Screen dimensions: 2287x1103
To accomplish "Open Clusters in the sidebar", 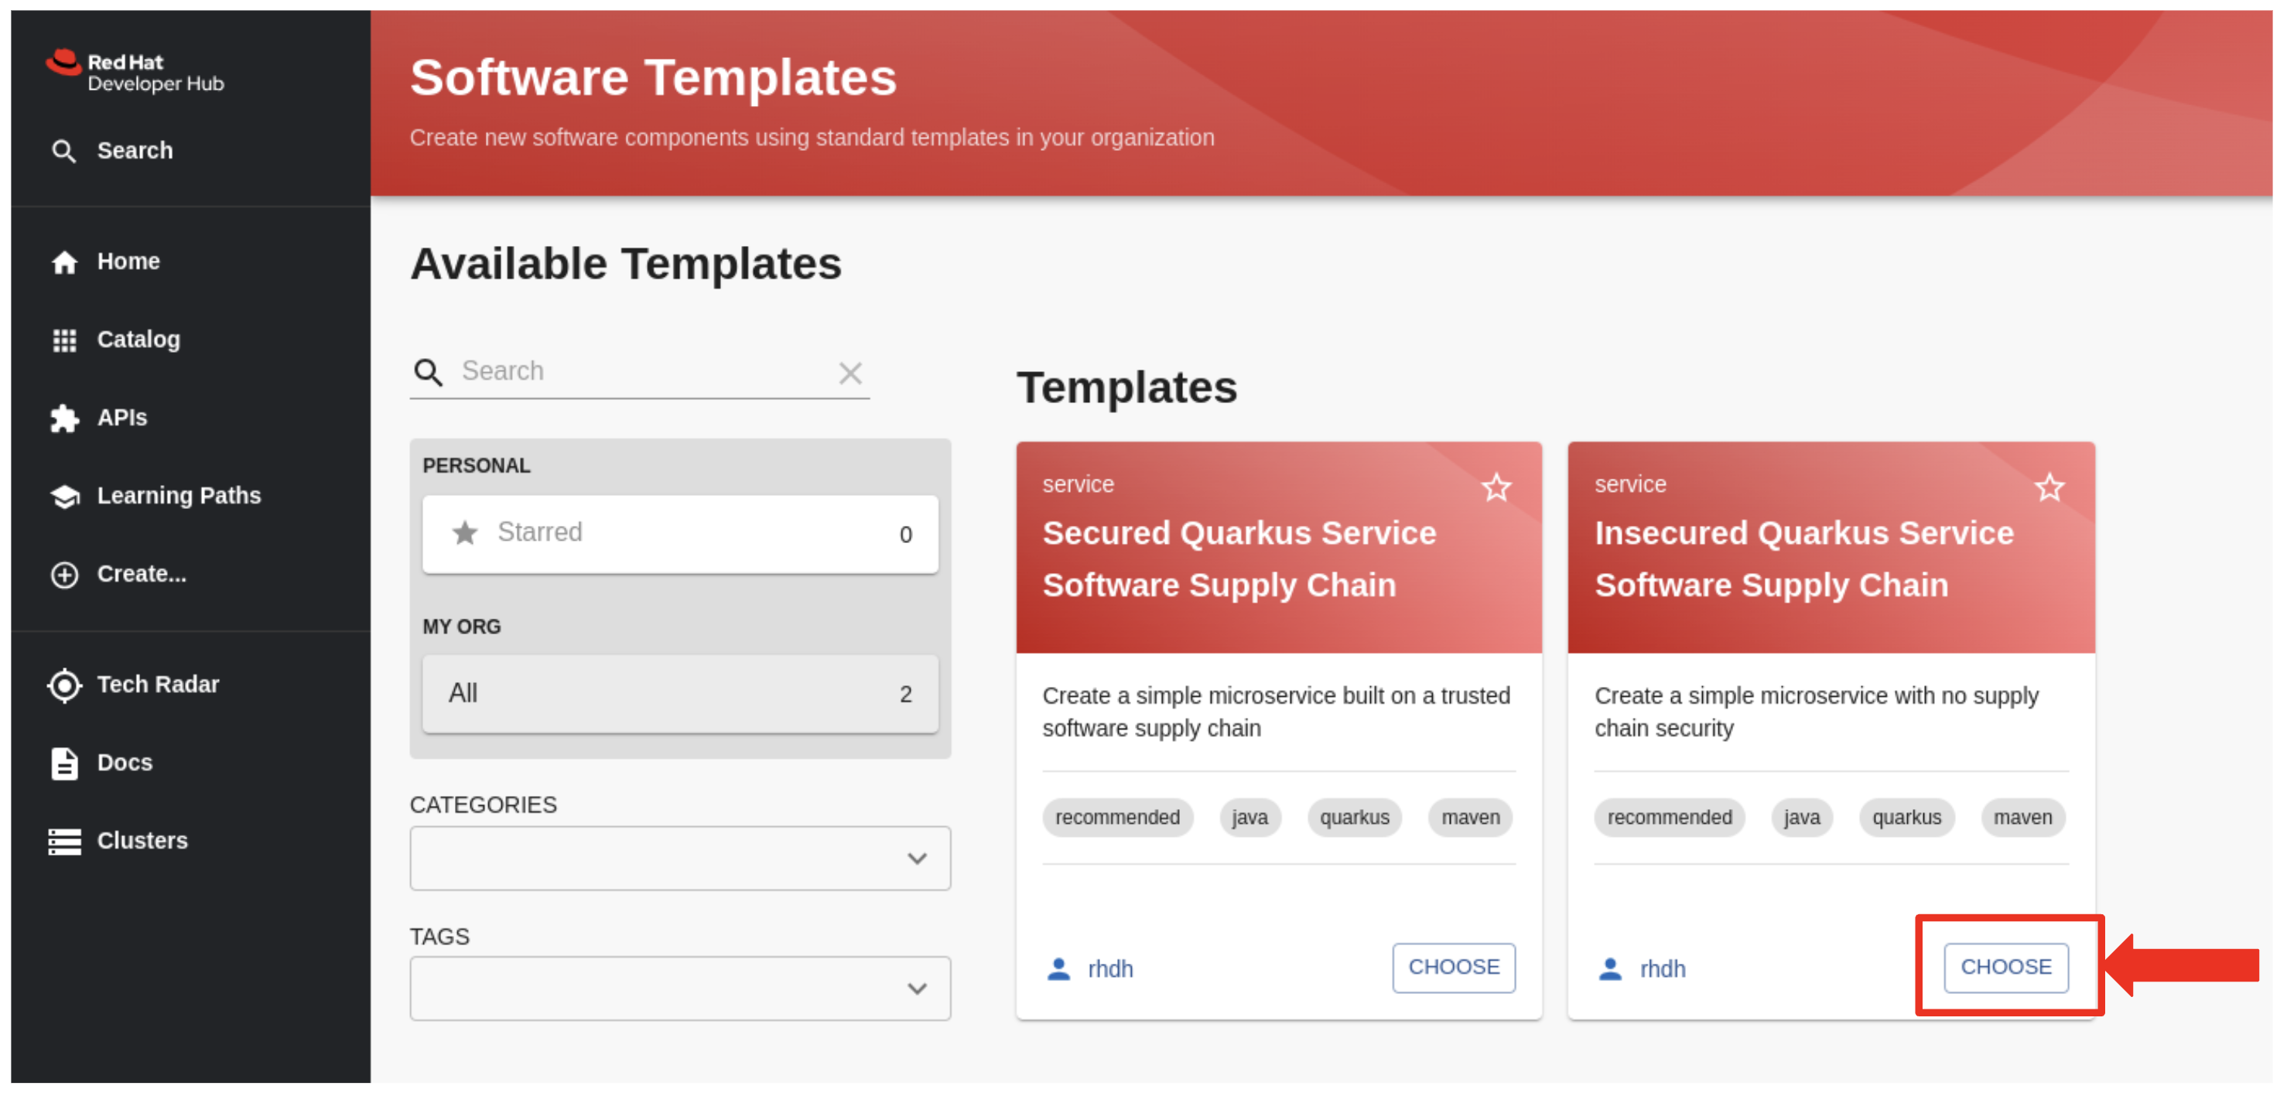I will click(x=143, y=840).
